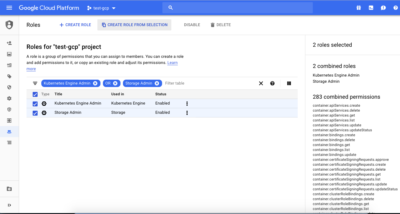Screen dimensions: 400x214
Task: Click the top search bar field
Action: 238,8
